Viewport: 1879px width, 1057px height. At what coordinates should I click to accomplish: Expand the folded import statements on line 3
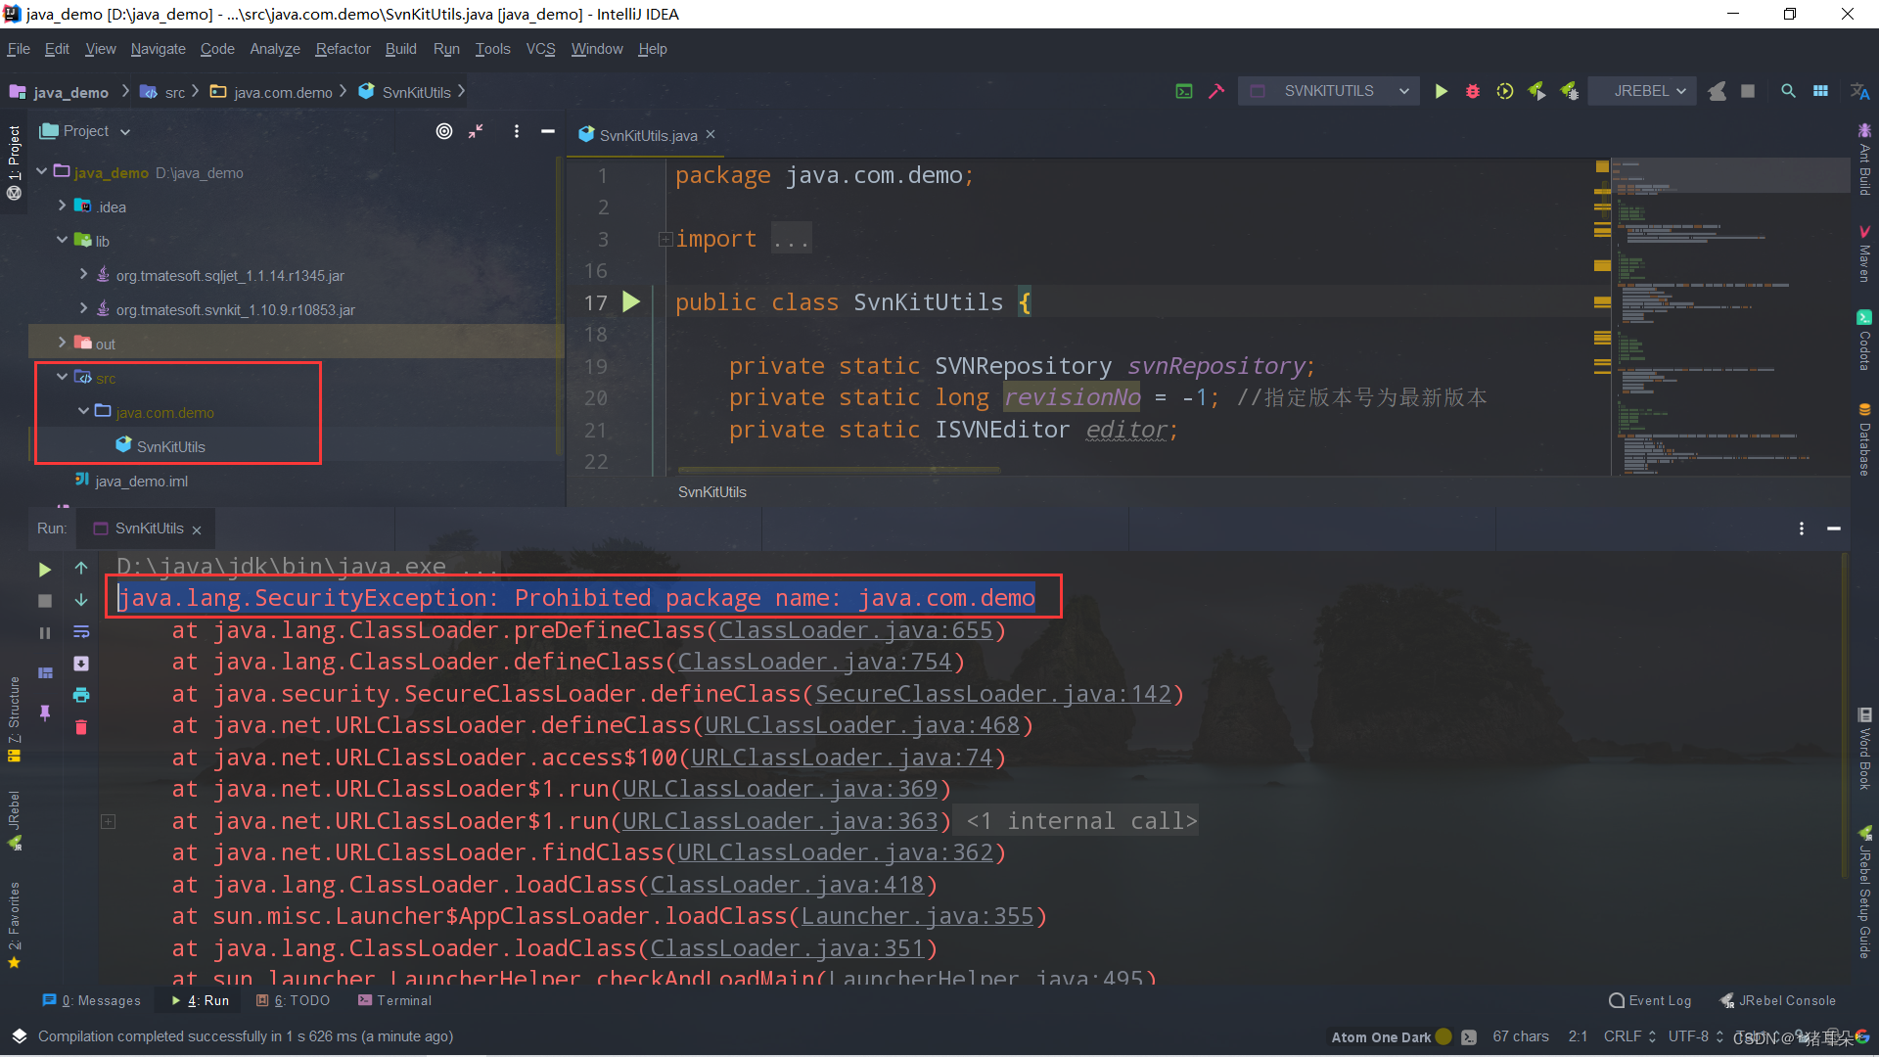click(x=665, y=239)
